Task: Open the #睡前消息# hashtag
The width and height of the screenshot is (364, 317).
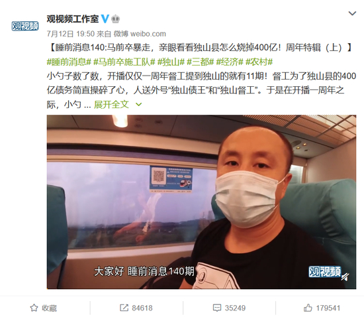Action: pyautogui.click(x=69, y=62)
